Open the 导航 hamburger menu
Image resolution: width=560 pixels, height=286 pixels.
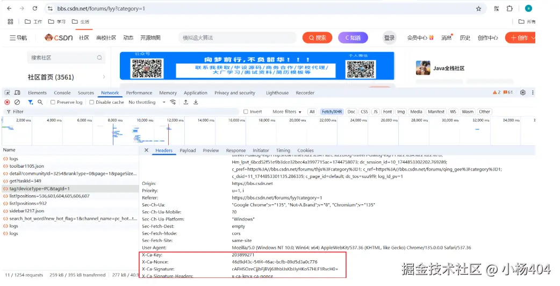coord(18,38)
